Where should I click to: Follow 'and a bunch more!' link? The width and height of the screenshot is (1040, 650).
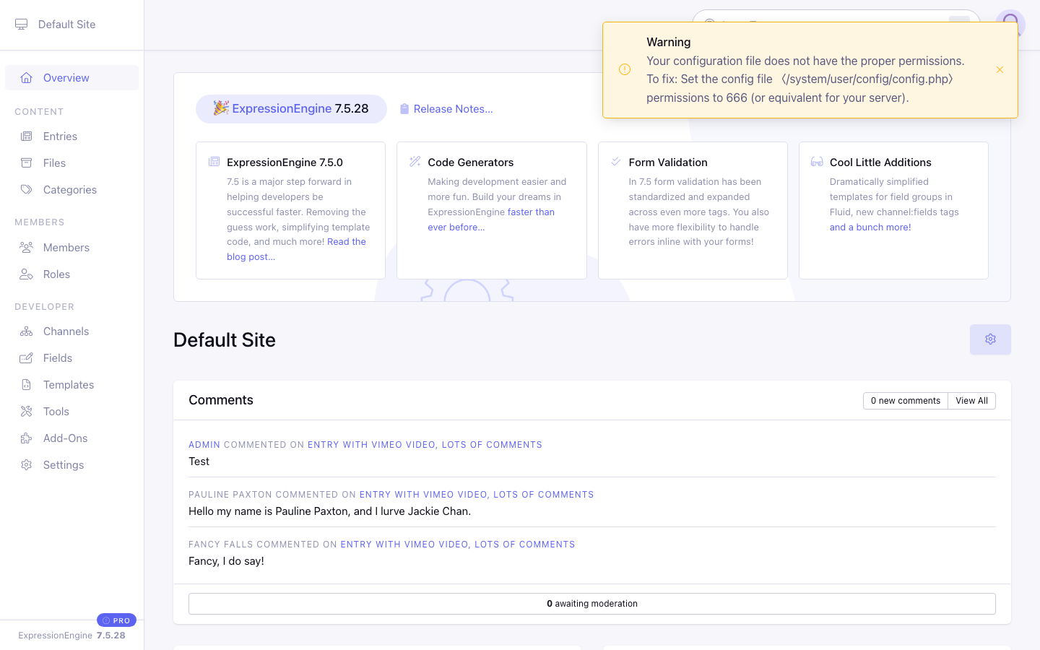(870, 227)
